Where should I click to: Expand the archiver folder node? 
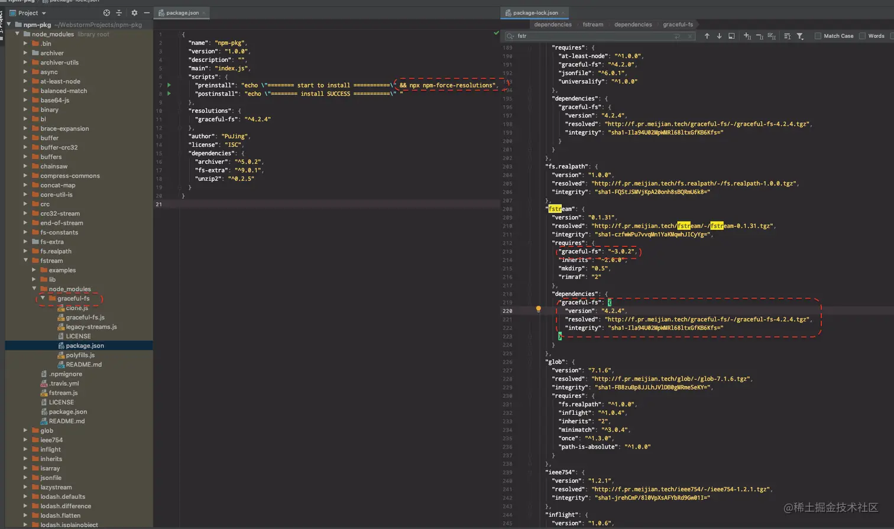pos(26,53)
